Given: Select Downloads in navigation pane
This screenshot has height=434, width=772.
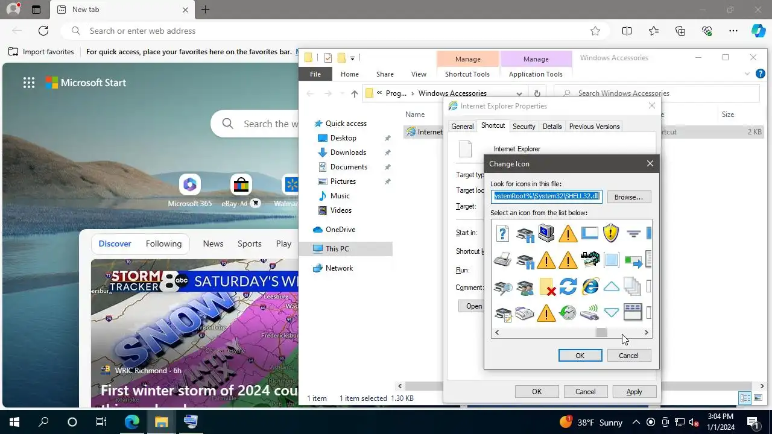Looking at the screenshot, I should coord(348,153).
